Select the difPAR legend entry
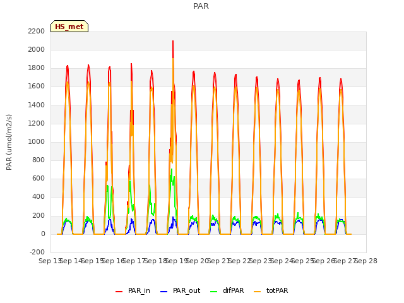Viewport: 404px width, 303px height. tap(227, 290)
